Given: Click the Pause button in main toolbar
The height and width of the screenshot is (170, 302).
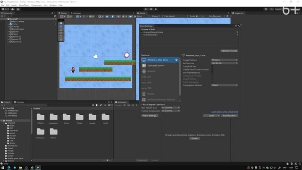Looking at the screenshot, I should (x=151, y=9).
